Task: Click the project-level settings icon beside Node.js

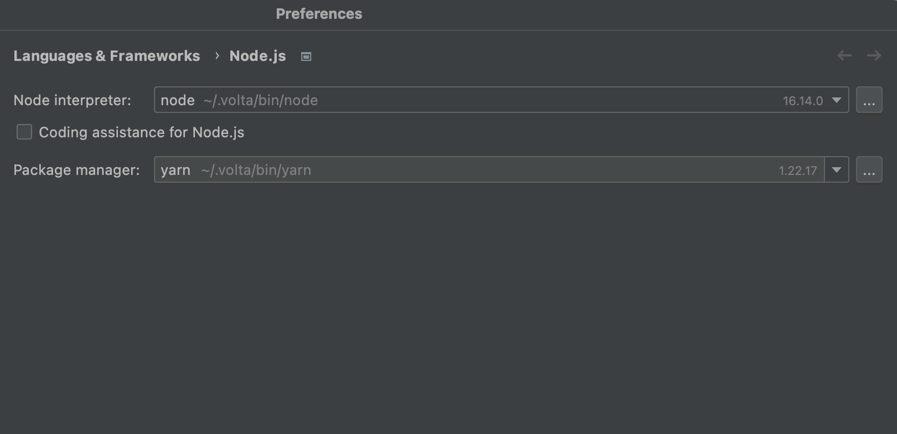Action: pyautogui.click(x=306, y=56)
